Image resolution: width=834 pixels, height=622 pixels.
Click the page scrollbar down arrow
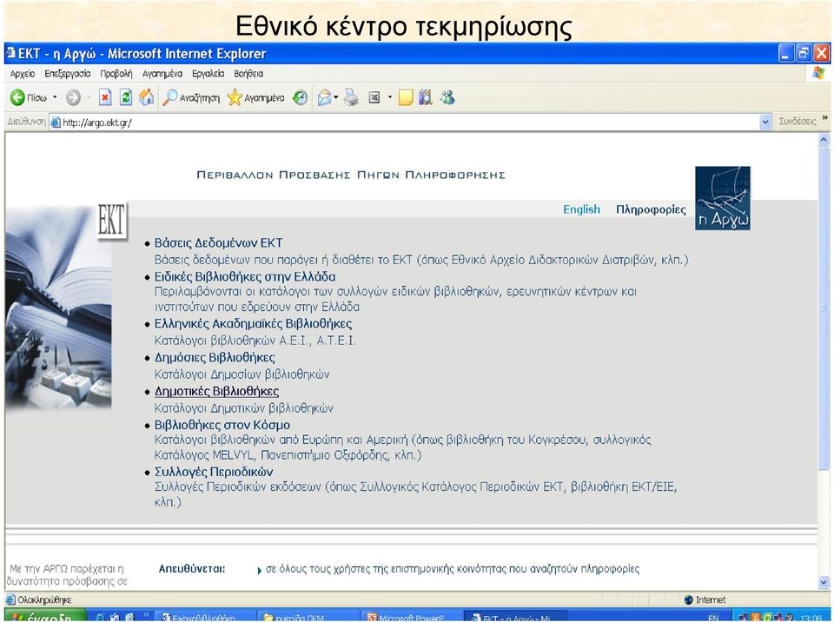point(824,583)
